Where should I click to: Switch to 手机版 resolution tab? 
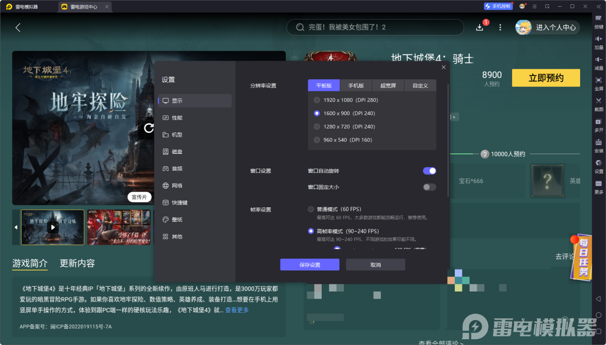(x=356, y=86)
